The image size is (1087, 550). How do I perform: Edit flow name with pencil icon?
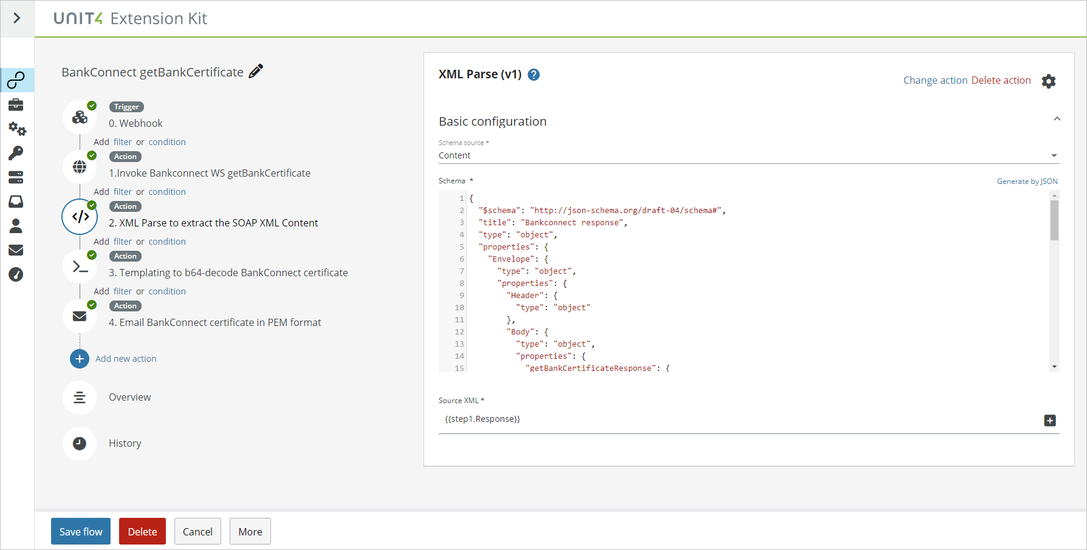[256, 71]
